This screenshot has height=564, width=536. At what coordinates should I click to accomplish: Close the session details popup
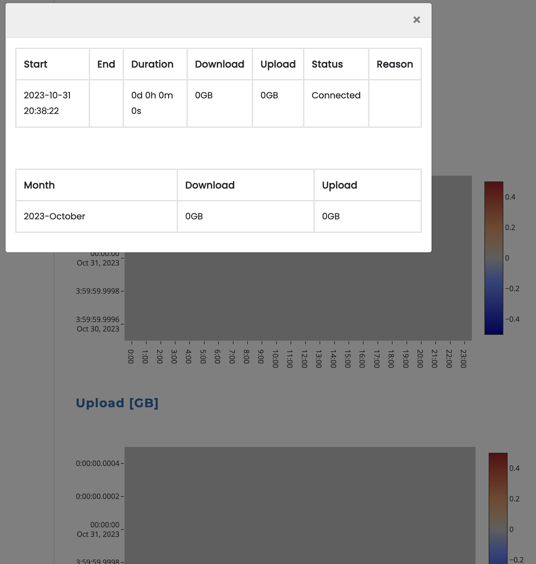(416, 20)
